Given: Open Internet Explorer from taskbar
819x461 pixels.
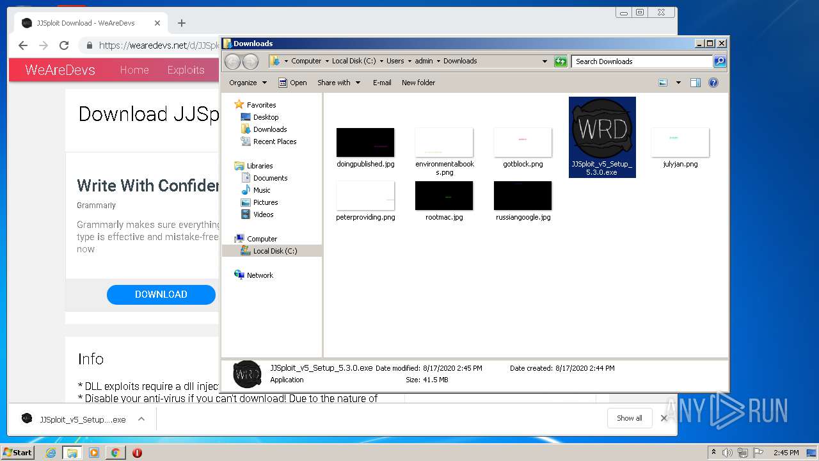Looking at the screenshot, I should tap(51, 453).
